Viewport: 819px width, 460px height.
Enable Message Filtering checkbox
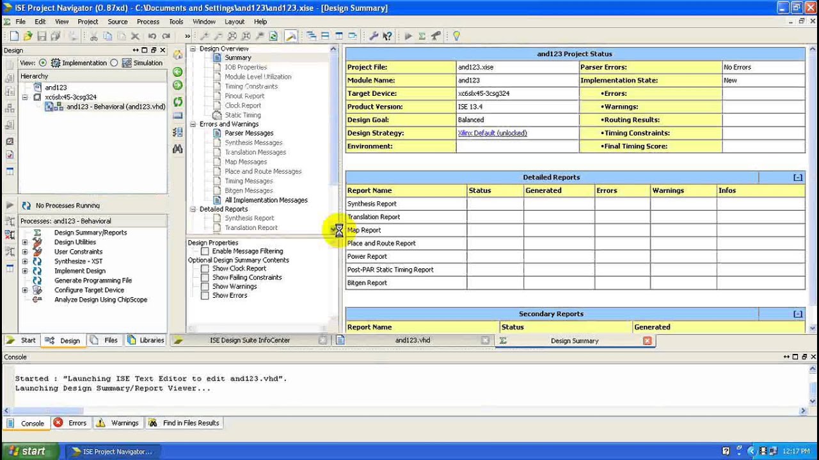tap(205, 251)
